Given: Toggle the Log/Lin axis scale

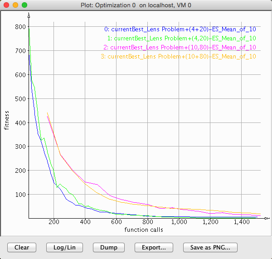Looking at the screenshot, I should coord(64,247).
